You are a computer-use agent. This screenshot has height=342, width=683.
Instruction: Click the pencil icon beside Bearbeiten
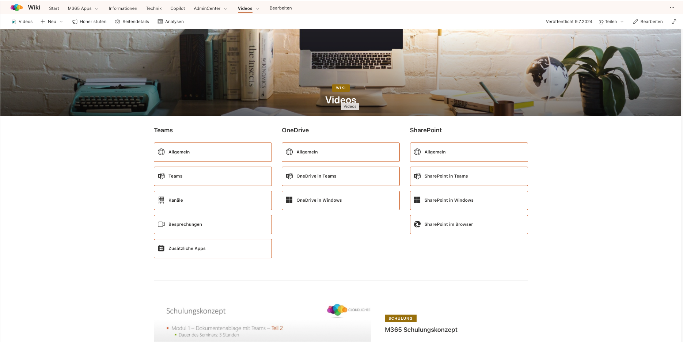[635, 22]
